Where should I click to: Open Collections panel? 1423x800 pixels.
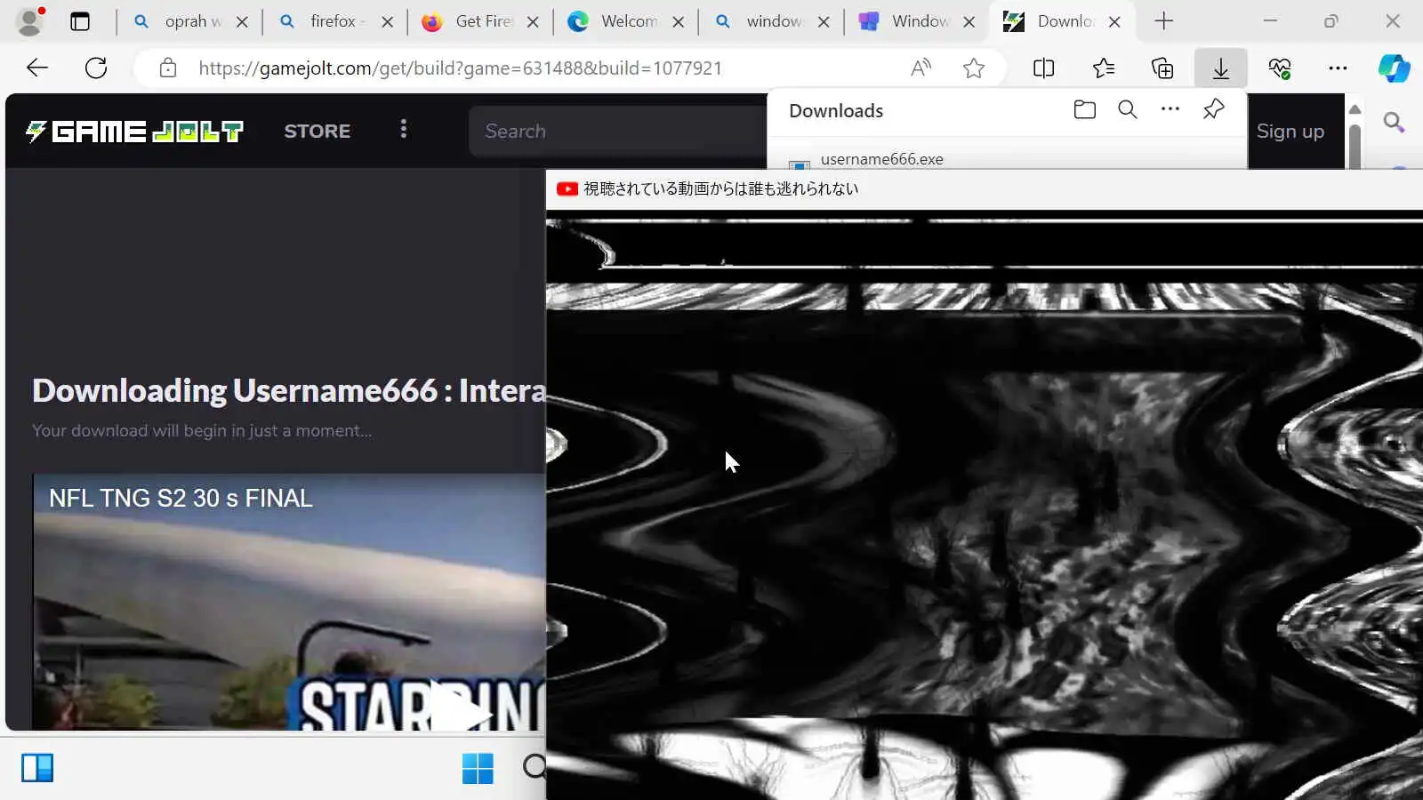(x=1162, y=68)
